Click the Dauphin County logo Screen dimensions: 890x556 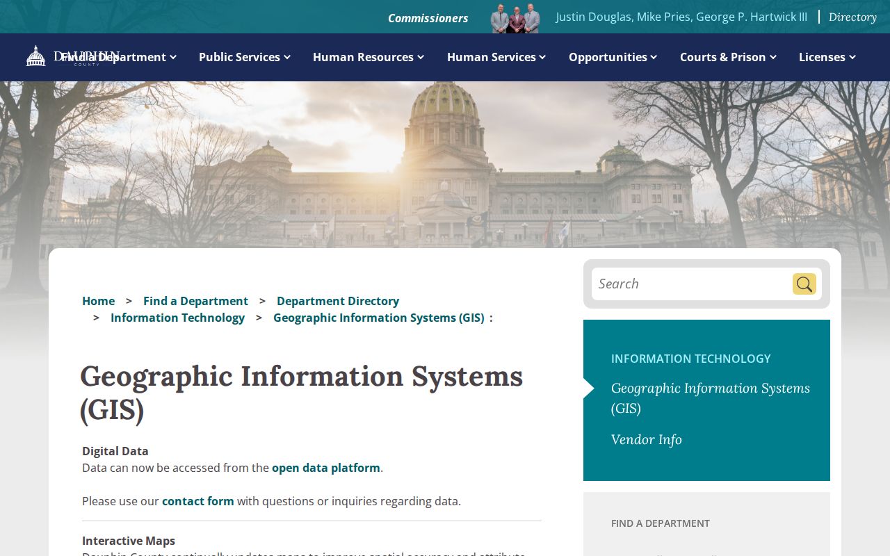coord(72,56)
